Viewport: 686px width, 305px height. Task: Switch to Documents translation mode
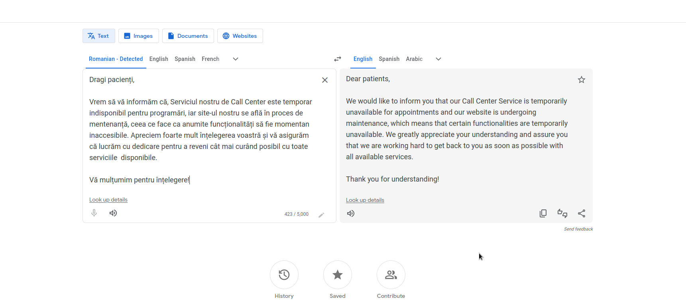[188, 36]
